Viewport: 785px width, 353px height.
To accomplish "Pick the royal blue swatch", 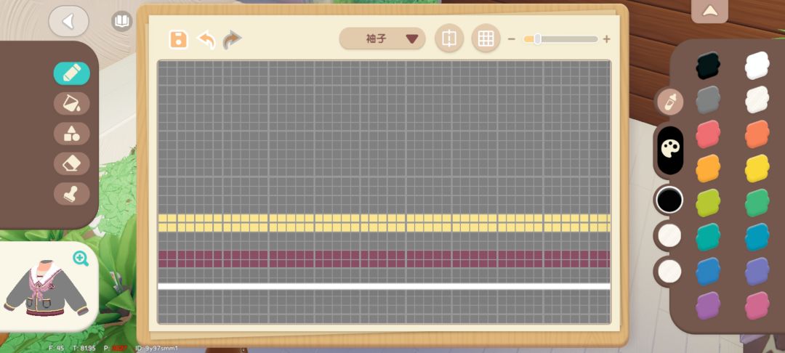I will 708,272.
